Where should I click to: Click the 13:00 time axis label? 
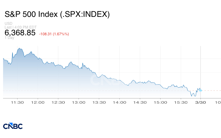coord(78,102)
